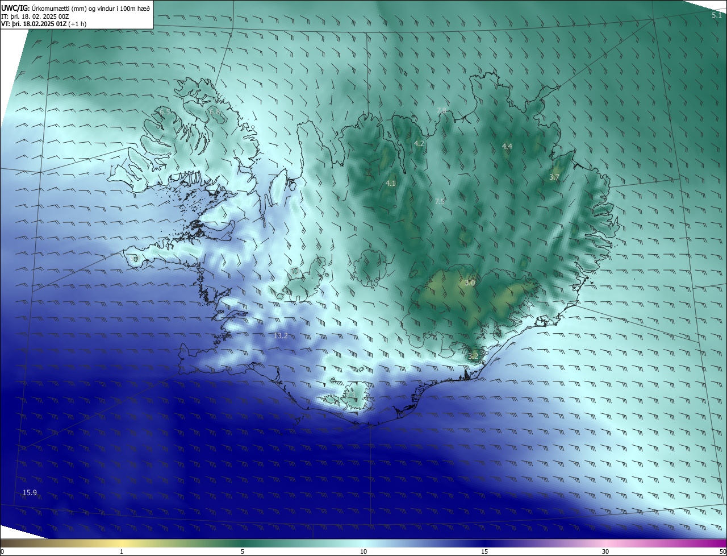The height and width of the screenshot is (556, 727).
Task: Click the 6.8 value label in the Westfjords
Action: click(x=215, y=112)
